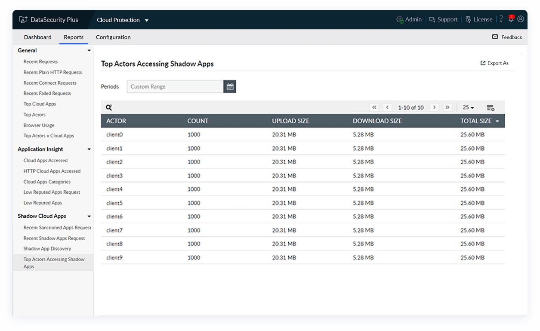Open the calendar date picker icon
Screen dimensions: 540x331
[230, 87]
